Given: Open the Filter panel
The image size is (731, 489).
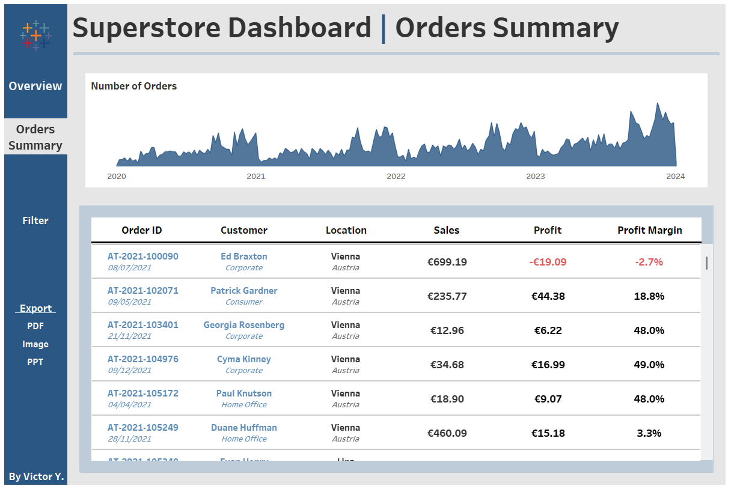Looking at the screenshot, I should pos(35,220).
